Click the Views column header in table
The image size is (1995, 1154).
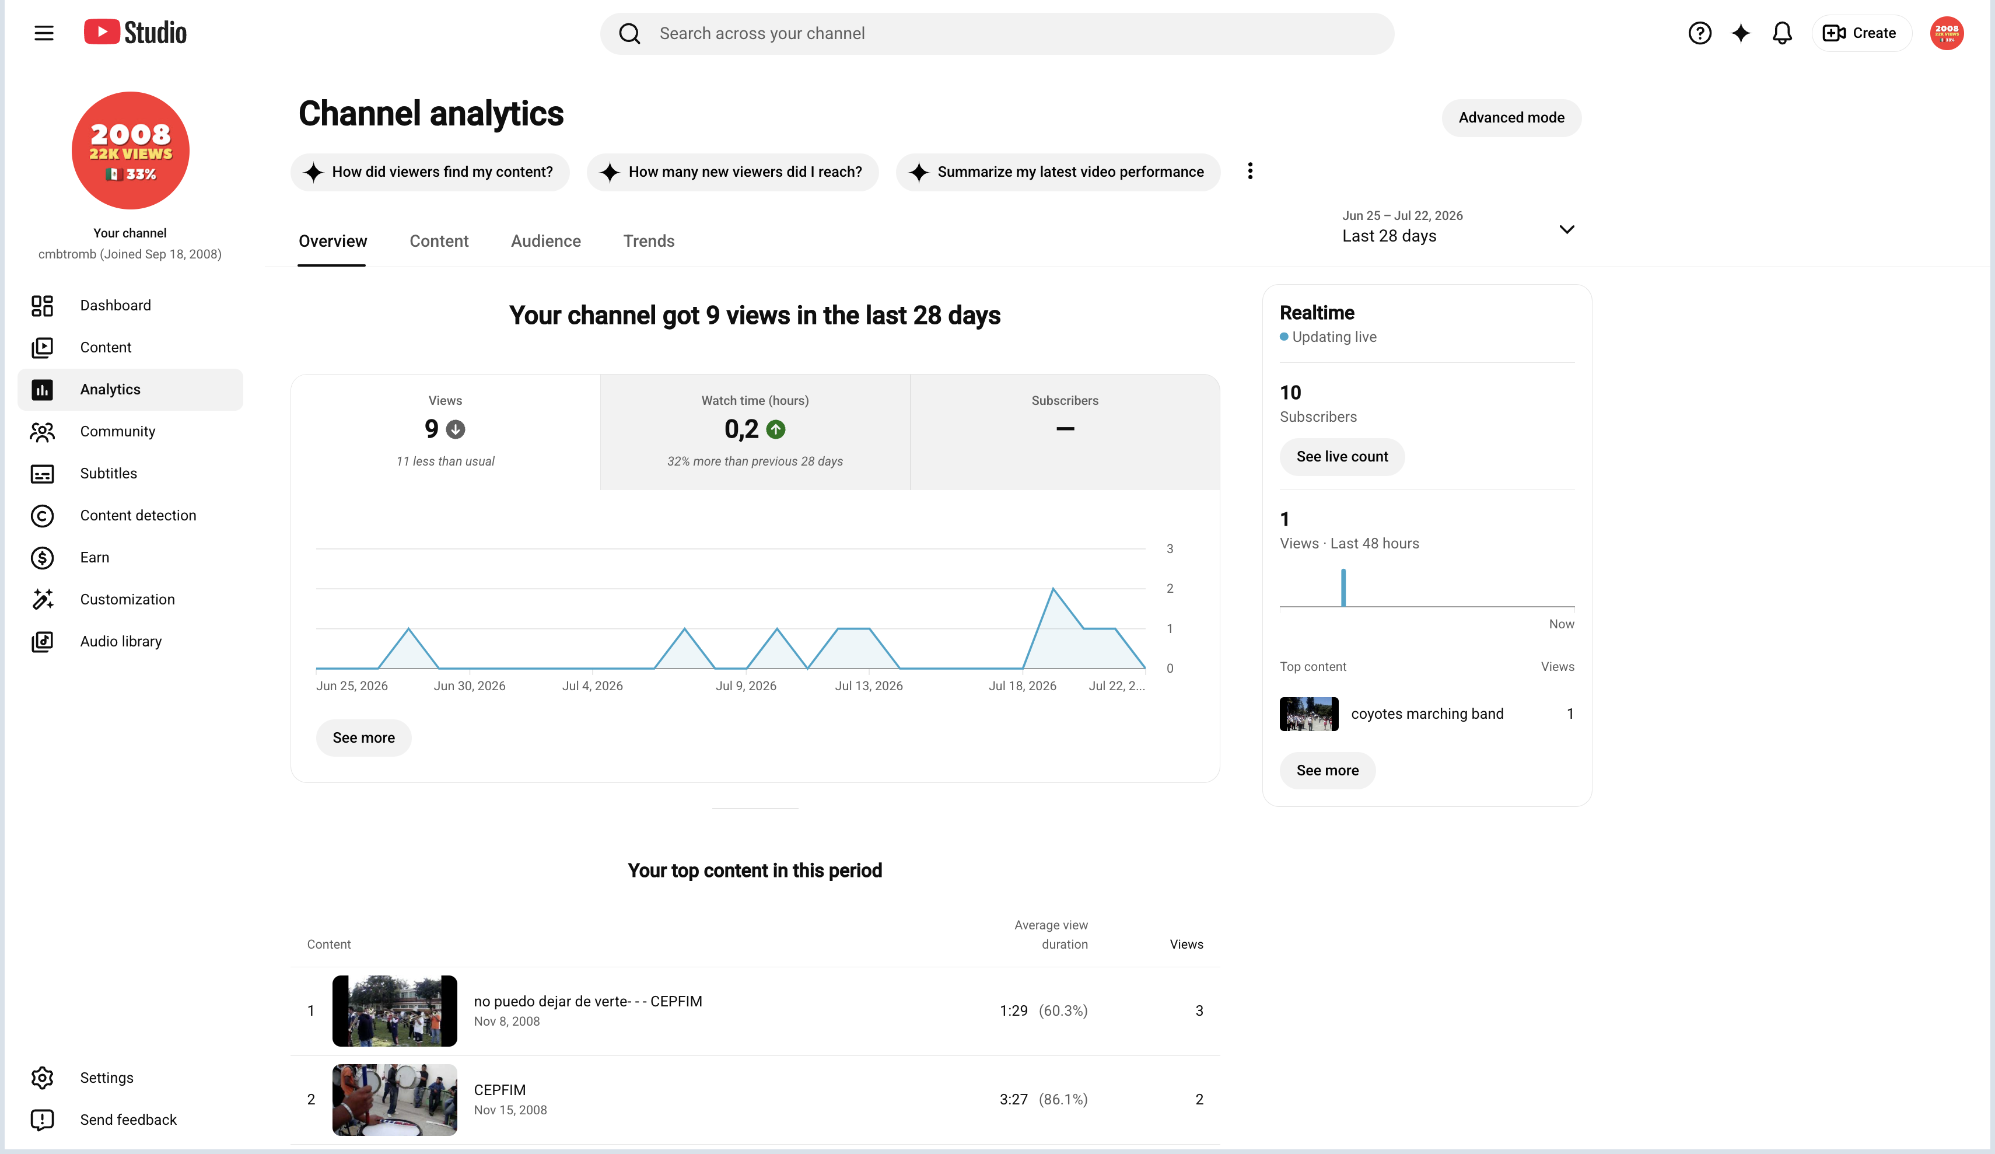(x=1186, y=944)
